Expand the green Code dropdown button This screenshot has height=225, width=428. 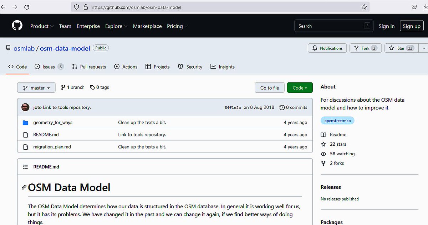point(300,88)
